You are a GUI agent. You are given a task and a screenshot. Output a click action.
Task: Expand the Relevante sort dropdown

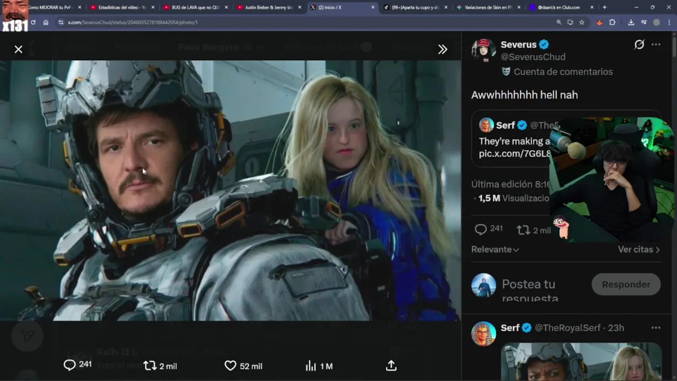(x=495, y=249)
